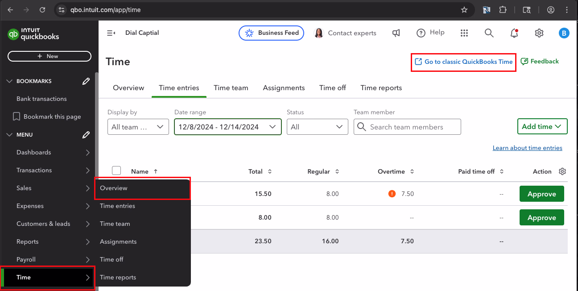Collapse the BOOKMARKS section
The width and height of the screenshot is (578, 291).
(x=9, y=81)
